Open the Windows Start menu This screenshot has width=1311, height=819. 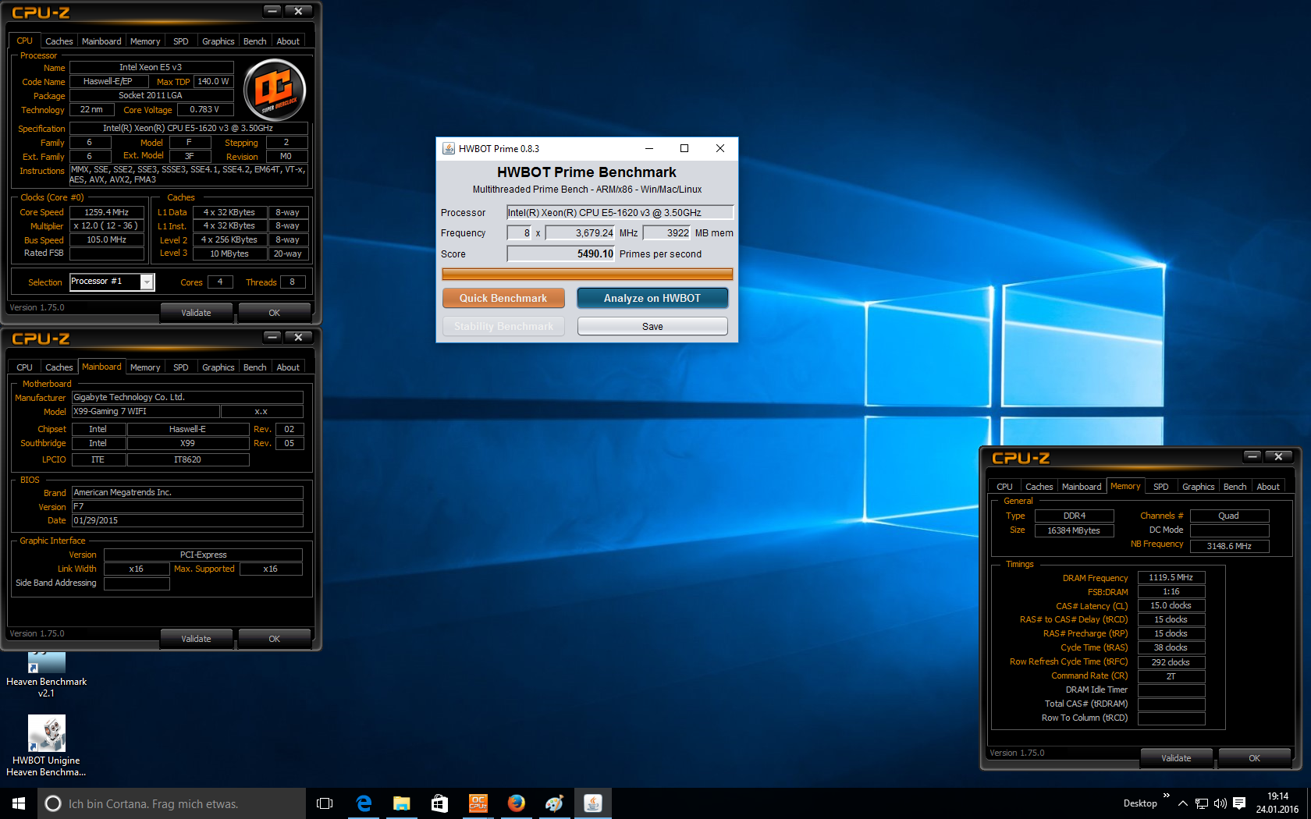[19, 803]
